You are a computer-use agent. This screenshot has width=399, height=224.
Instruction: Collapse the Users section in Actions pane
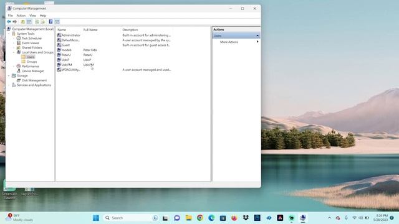click(x=257, y=36)
